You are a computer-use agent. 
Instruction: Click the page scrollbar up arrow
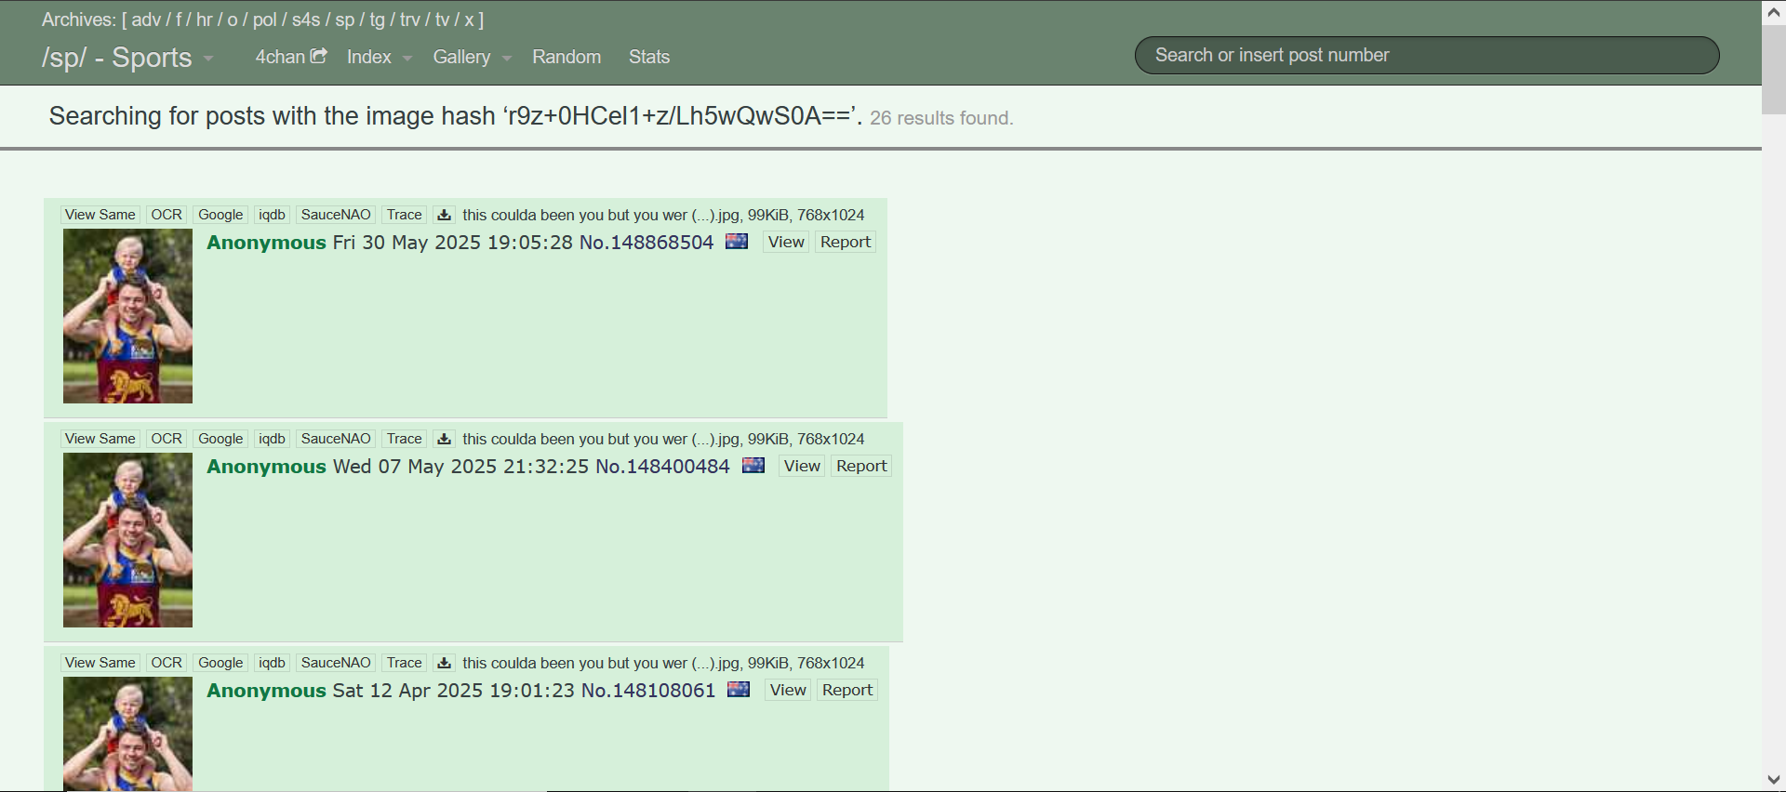coord(1774,12)
